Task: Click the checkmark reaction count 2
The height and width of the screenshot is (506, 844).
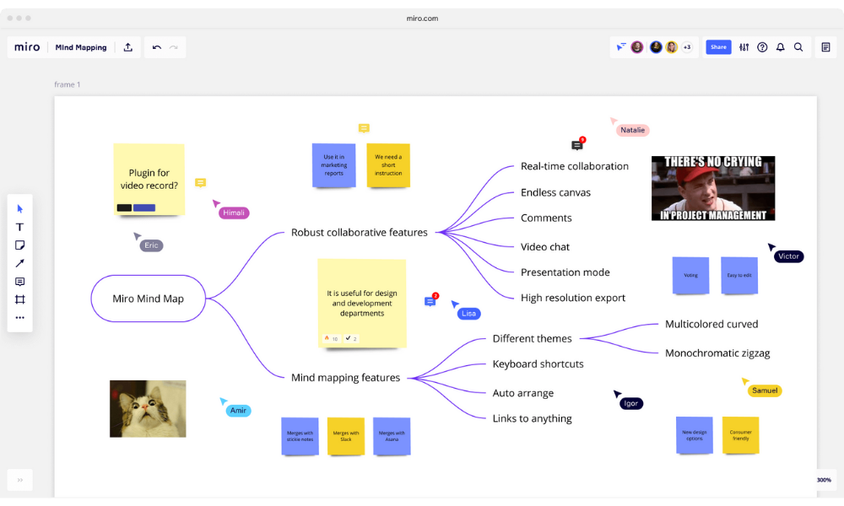Action: 351,339
